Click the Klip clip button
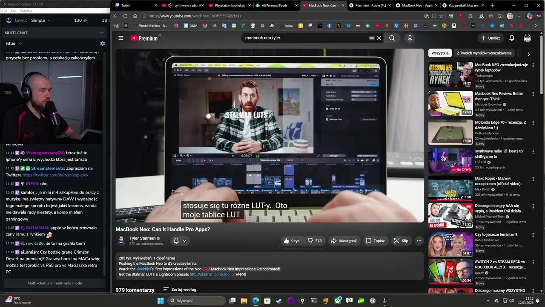This screenshot has width=545, height=307. pyautogui.click(x=401, y=241)
